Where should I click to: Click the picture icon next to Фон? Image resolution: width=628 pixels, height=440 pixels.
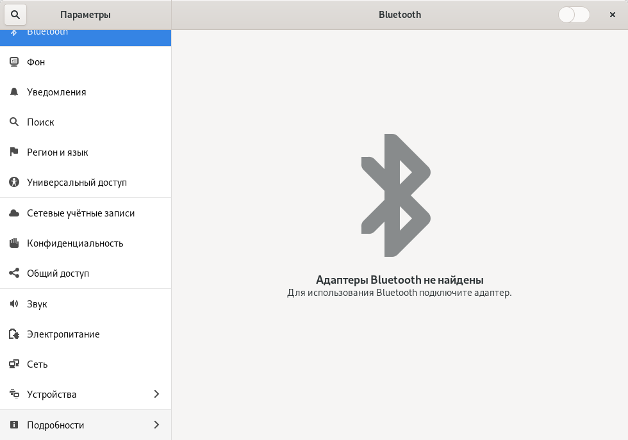click(14, 62)
